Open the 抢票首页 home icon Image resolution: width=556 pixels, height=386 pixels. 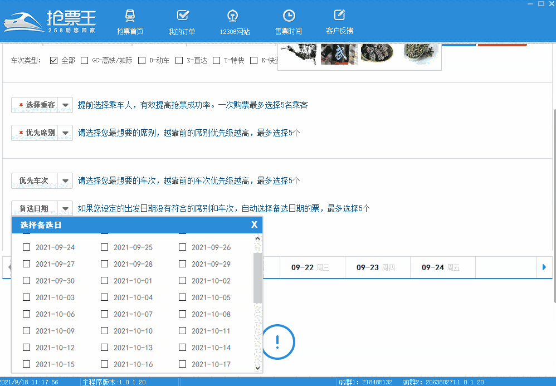pyautogui.click(x=130, y=21)
